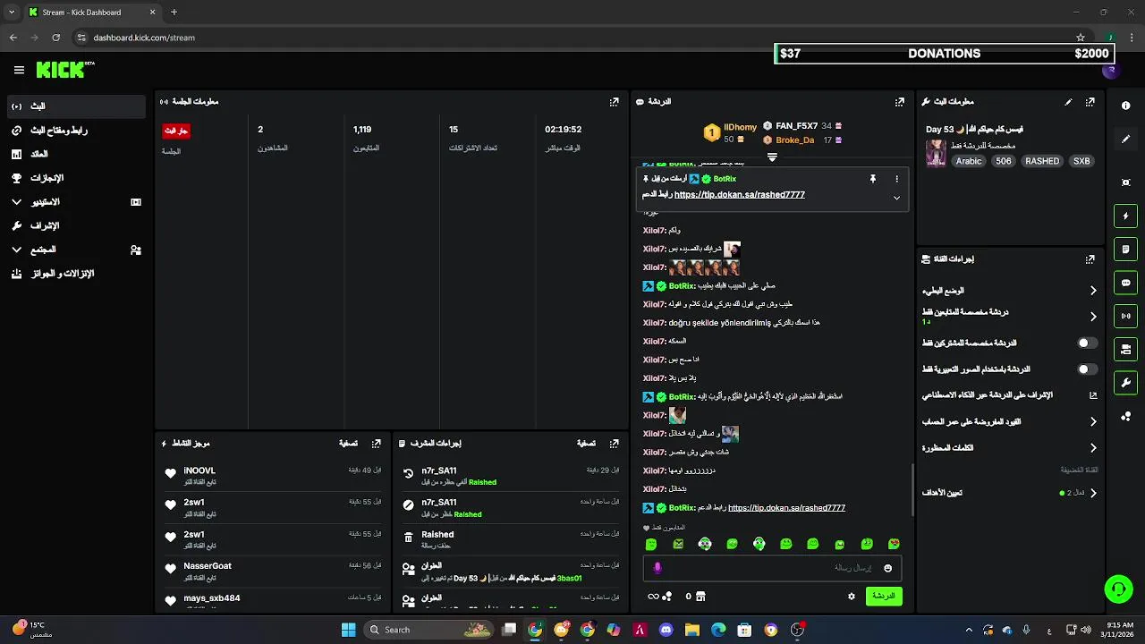Click the Arabic language tag
Image resolution: width=1145 pixels, height=644 pixels.
969,161
